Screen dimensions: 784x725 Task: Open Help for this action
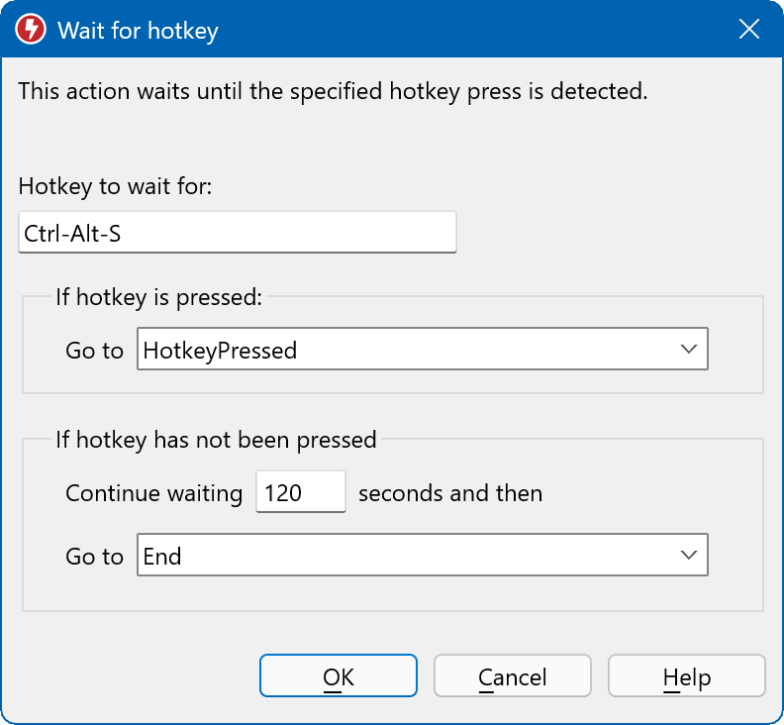tap(686, 677)
